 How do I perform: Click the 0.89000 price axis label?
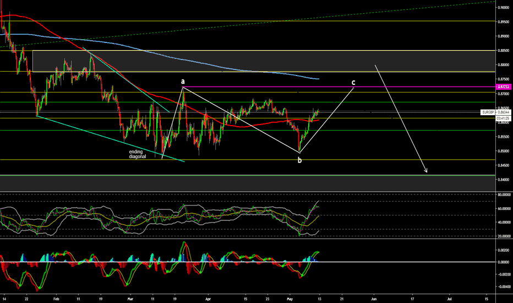(x=504, y=36)
